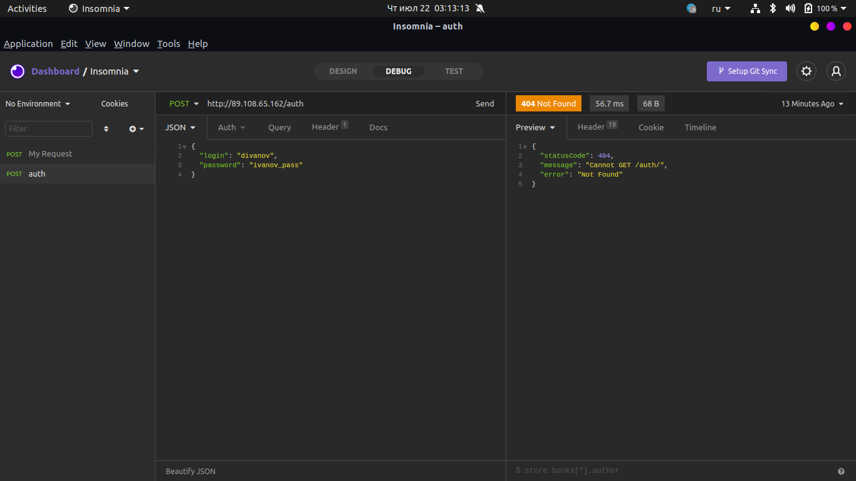856x481 pixels.
Task: Open the Window menu
Action: click(x=132, y=44)
